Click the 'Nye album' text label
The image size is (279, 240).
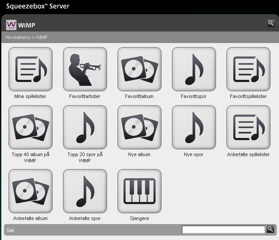coord(139,154)
